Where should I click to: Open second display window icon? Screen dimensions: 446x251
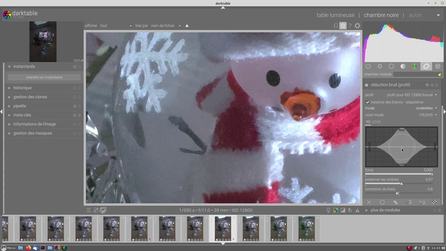103,210
